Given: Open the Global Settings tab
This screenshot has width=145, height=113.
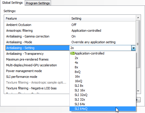Looking at the screenshot, I should point(12,3).
